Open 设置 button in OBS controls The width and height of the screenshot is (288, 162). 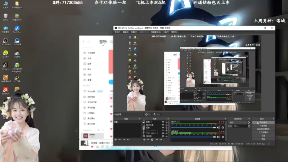(x=264, y=136)
